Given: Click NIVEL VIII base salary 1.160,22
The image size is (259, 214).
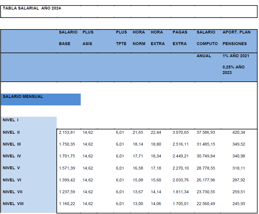Looking at the screenshot, I should (67, 204).
